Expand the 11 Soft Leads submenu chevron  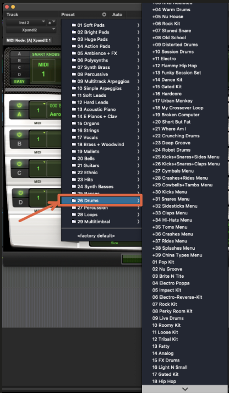pyautogui.click(x=138, y=95)
